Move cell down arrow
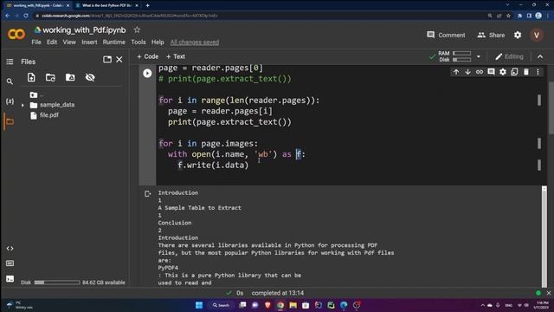Screen dimensions: 554x312 pos(467,72)
